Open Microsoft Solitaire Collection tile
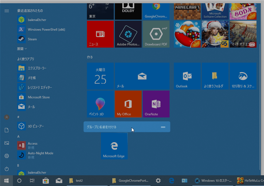The width and height of the screenshot is (264, 186). [215, 11]
